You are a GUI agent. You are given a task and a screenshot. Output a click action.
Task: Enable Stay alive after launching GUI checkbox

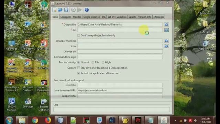point(79,68)
